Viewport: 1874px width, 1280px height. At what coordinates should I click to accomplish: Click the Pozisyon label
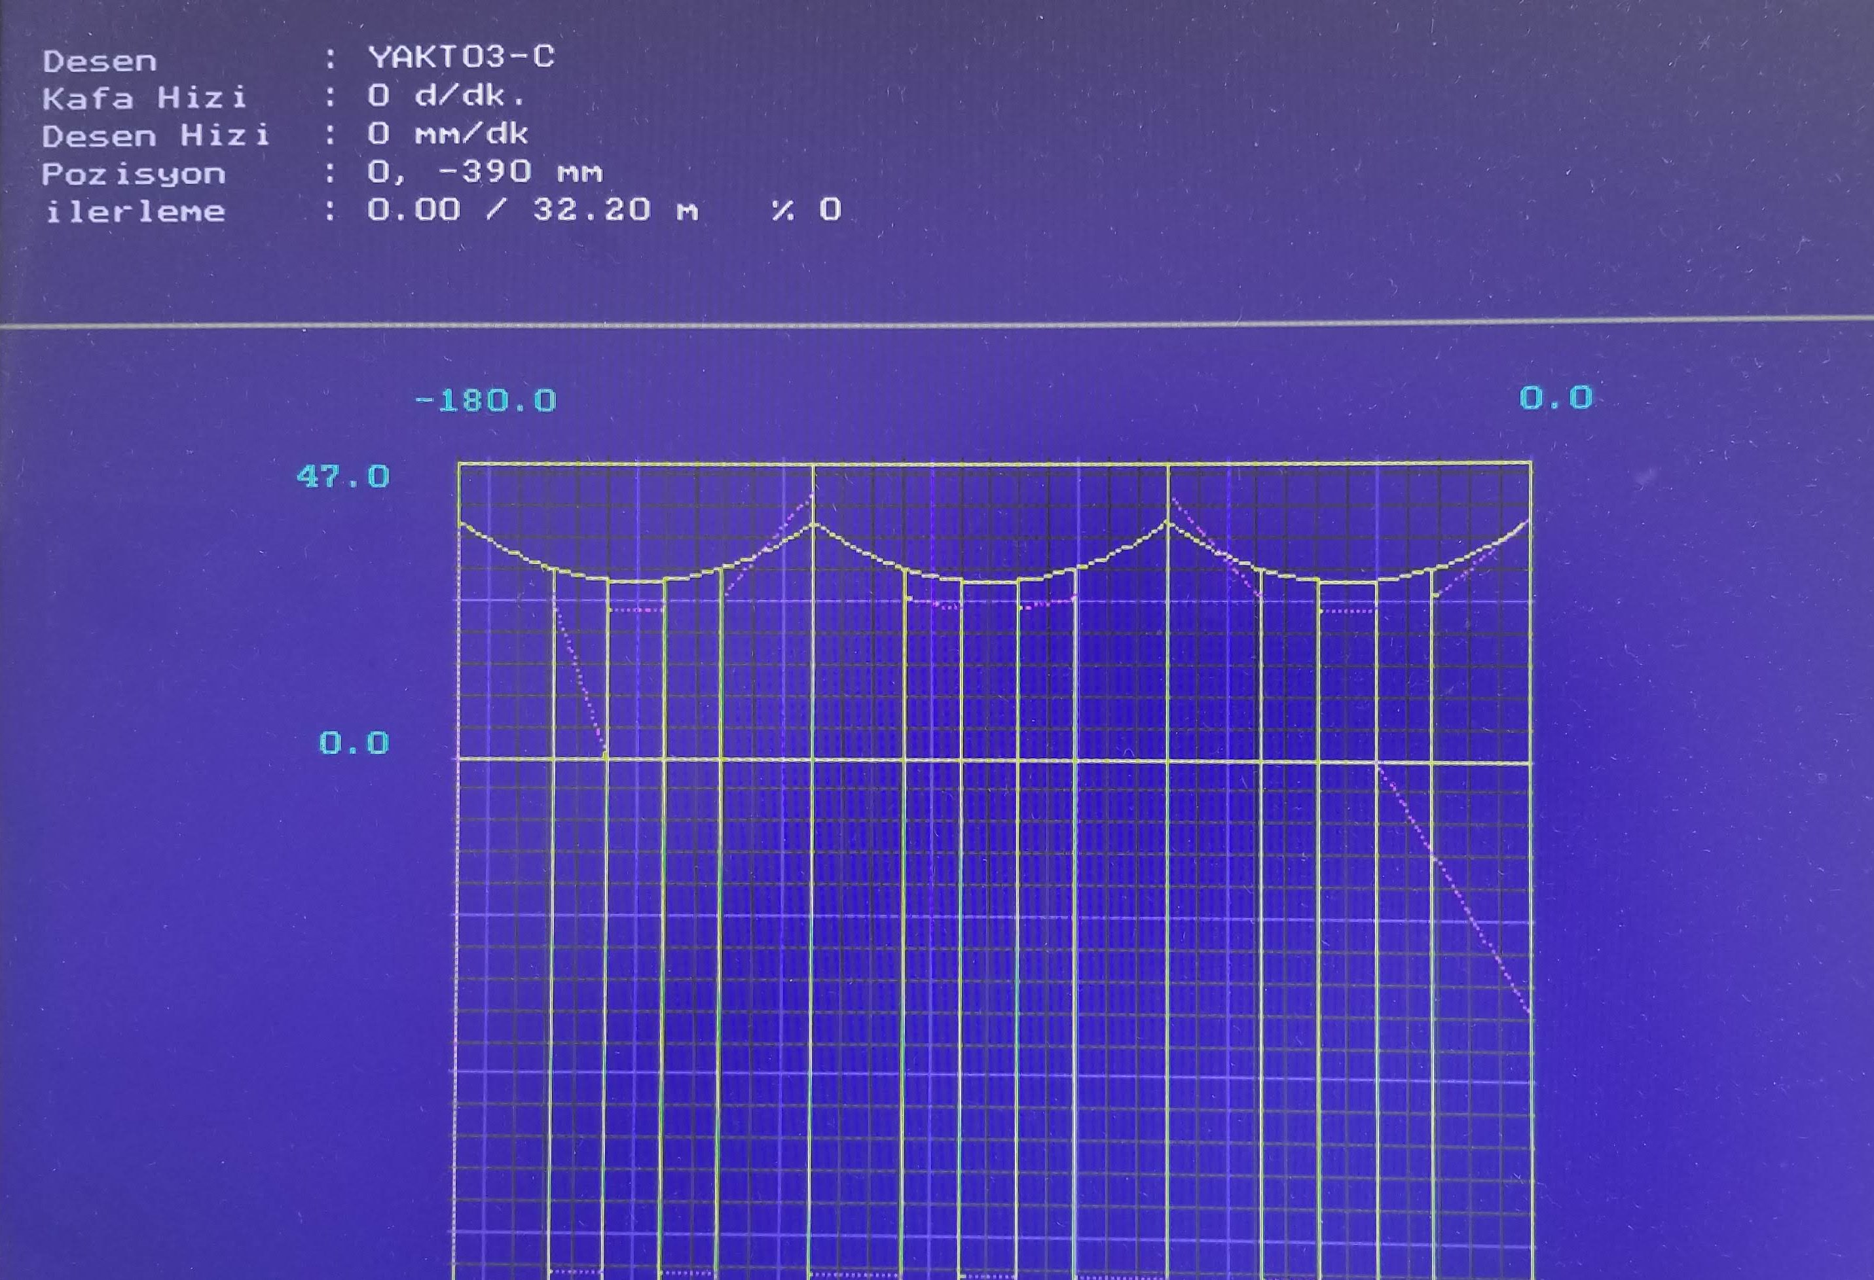point(134,174)
